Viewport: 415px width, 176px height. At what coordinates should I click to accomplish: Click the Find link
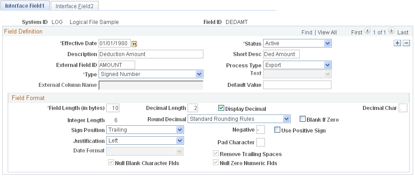tap(307, 32)
